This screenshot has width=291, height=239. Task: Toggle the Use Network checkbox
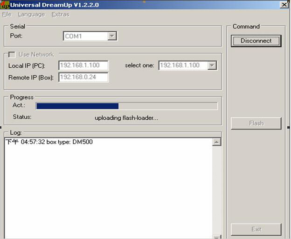tap(12, 55)
